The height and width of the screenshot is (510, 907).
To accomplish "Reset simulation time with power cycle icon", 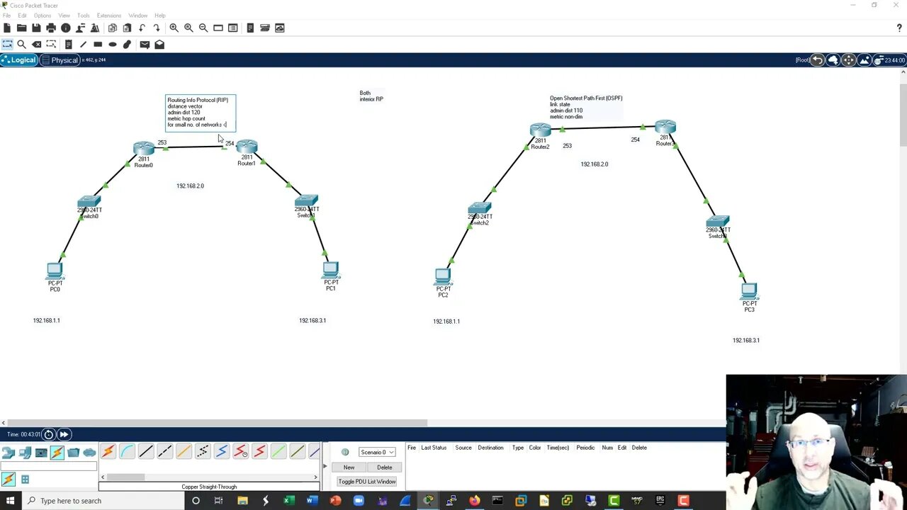I will click(x=48, y=434).
